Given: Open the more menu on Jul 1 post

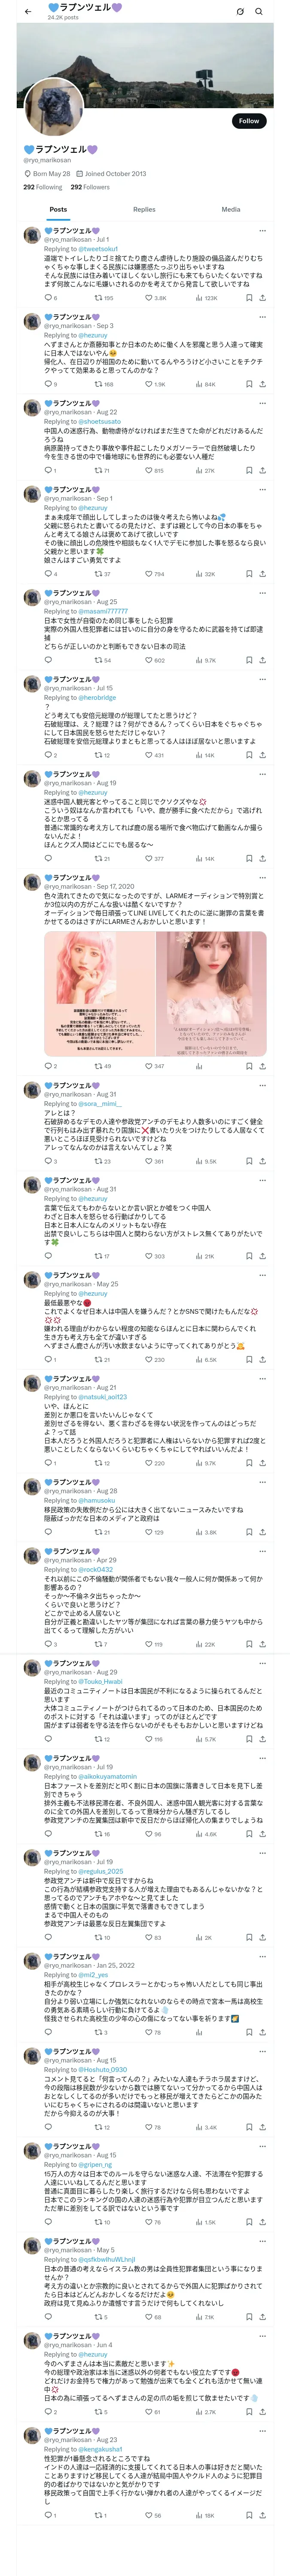Looking at the screenshot, I should click(262, 231).
